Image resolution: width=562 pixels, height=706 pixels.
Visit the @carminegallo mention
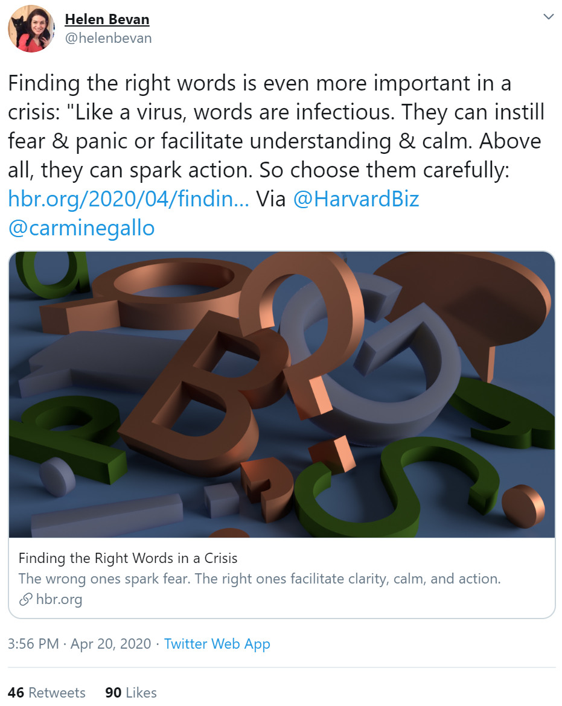coord(81,228)
